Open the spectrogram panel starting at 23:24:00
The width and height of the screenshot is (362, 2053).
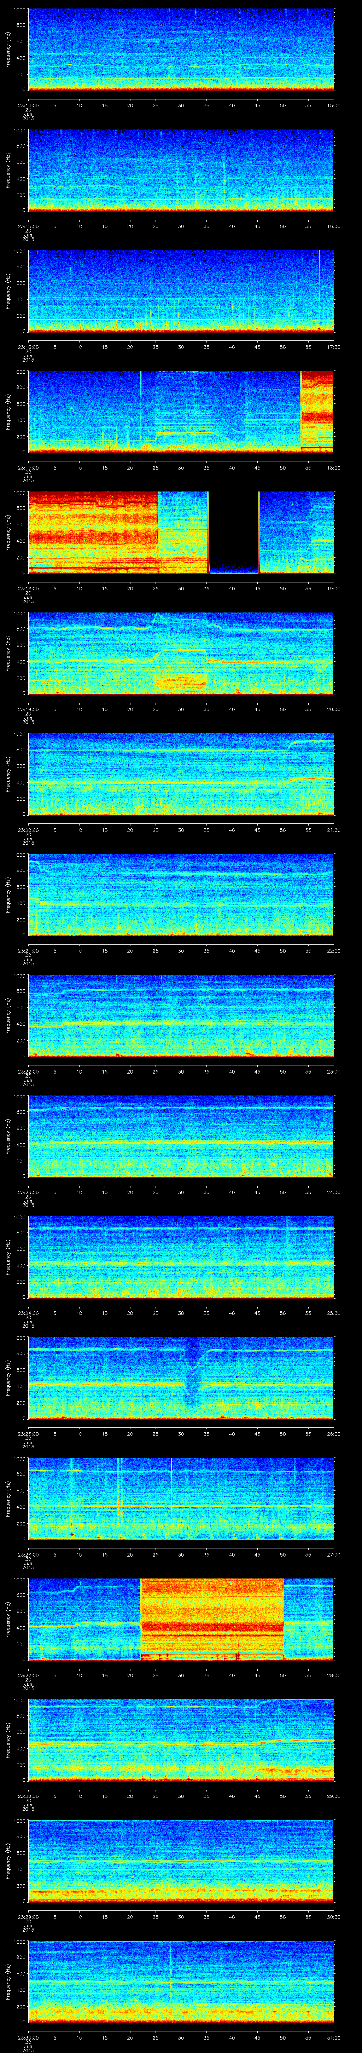181,1258
